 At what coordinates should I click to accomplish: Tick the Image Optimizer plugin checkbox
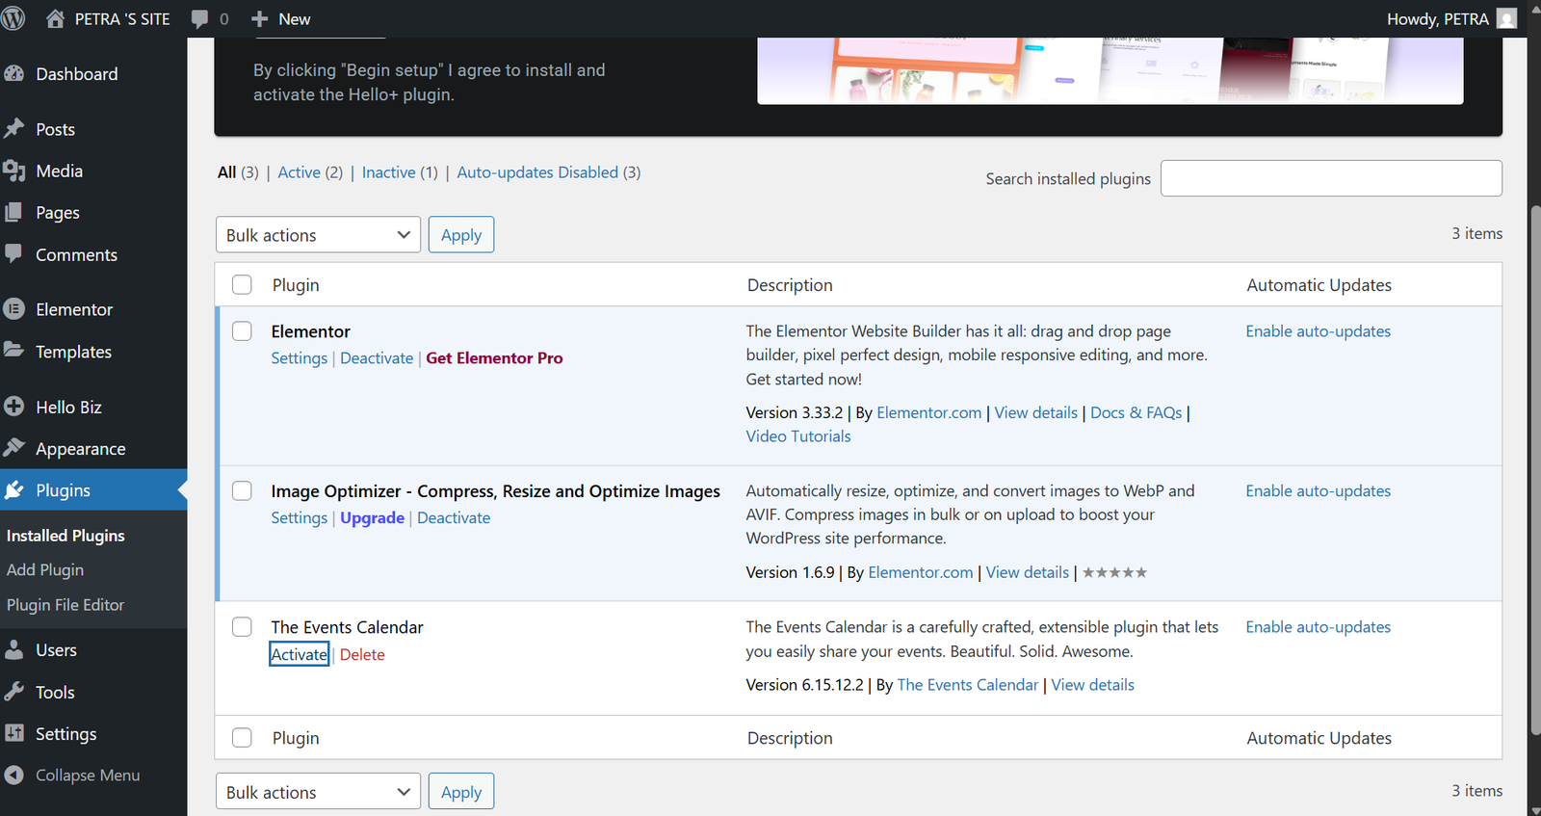coord(242,491)
